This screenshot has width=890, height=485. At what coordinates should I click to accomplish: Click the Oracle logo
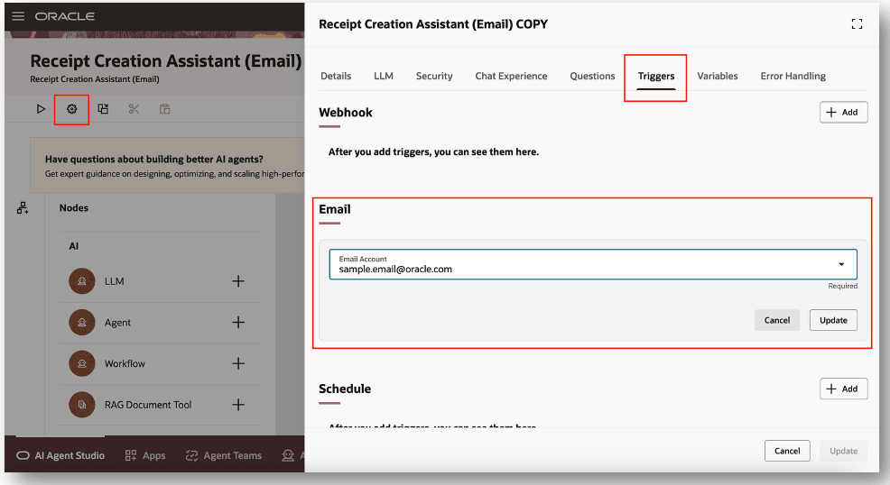pyautogui.click(x=65, y=16)
